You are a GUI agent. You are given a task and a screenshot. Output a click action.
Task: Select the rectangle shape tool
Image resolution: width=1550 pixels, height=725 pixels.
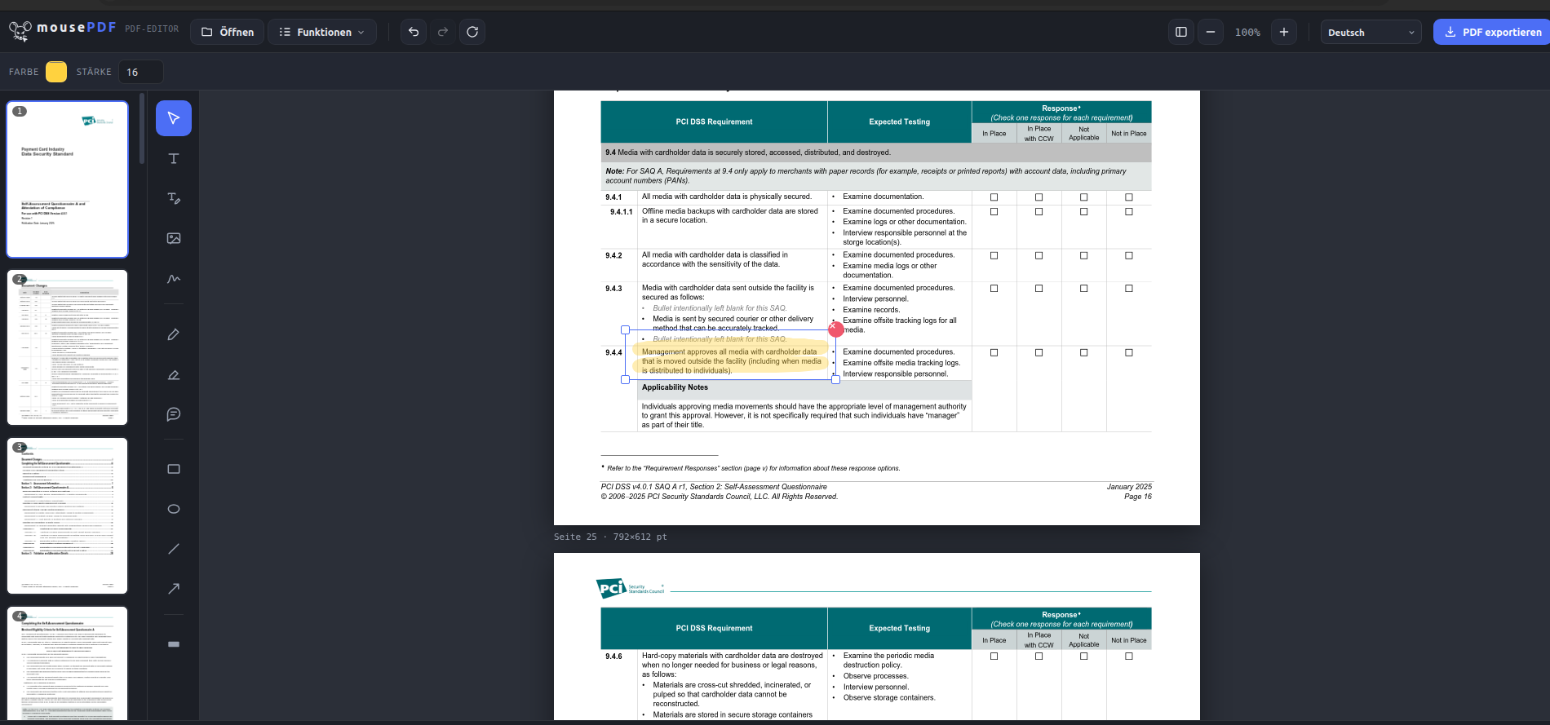[174, 469]
